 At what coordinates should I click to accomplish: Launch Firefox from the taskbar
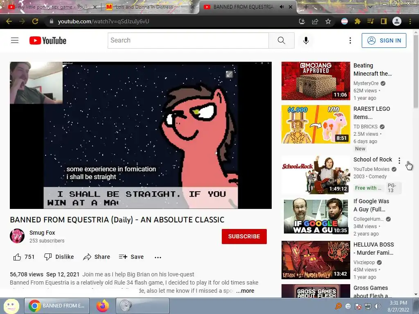click(103, 306)
